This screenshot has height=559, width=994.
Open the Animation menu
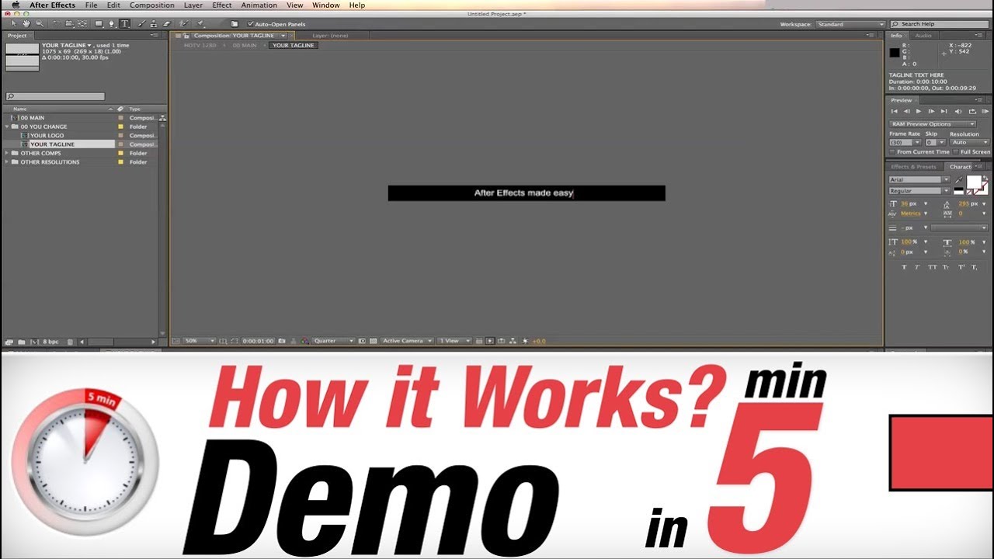coord(259,5)
